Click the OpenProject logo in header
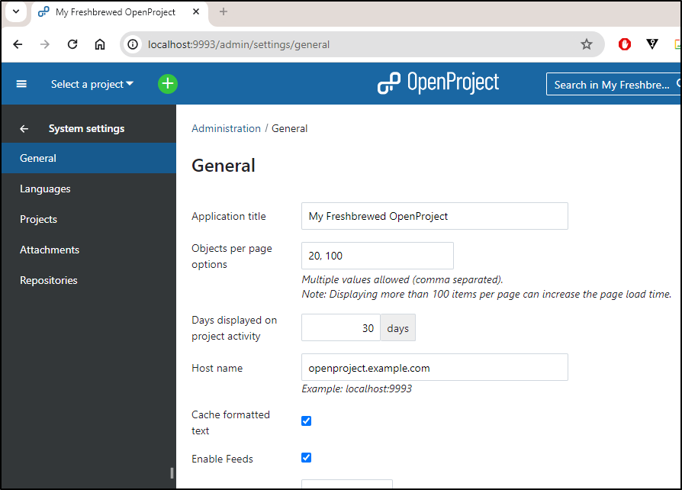 pyautogui.click(x=438, y=83)
